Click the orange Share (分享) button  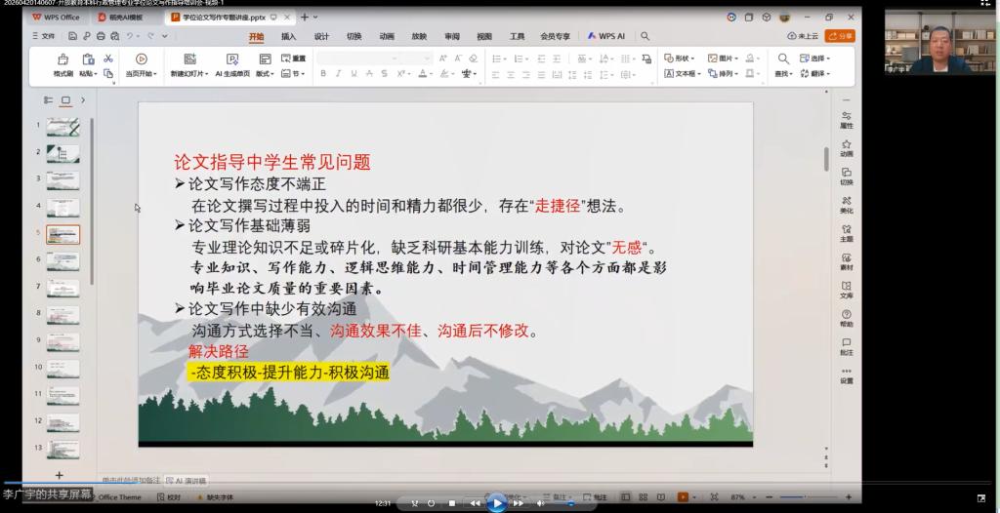tap(840, 36)
